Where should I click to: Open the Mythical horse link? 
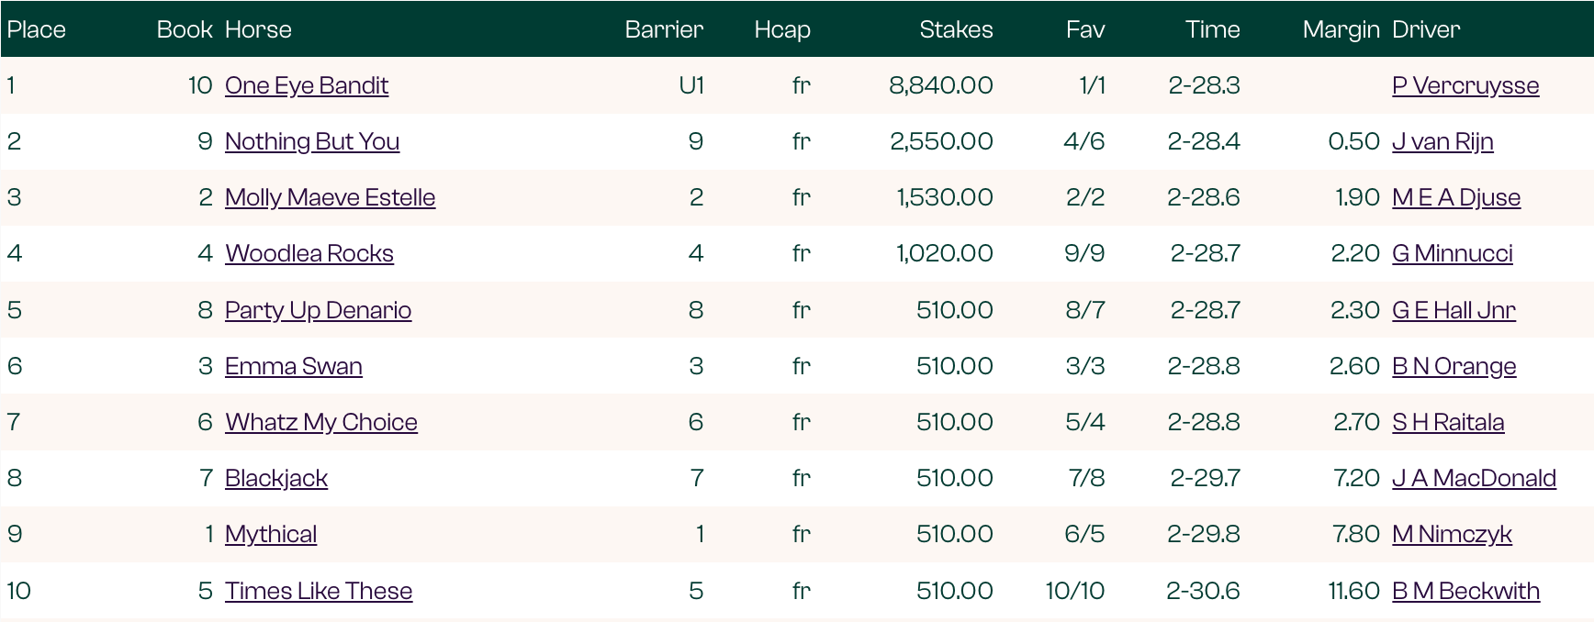[x=271, y=534]
